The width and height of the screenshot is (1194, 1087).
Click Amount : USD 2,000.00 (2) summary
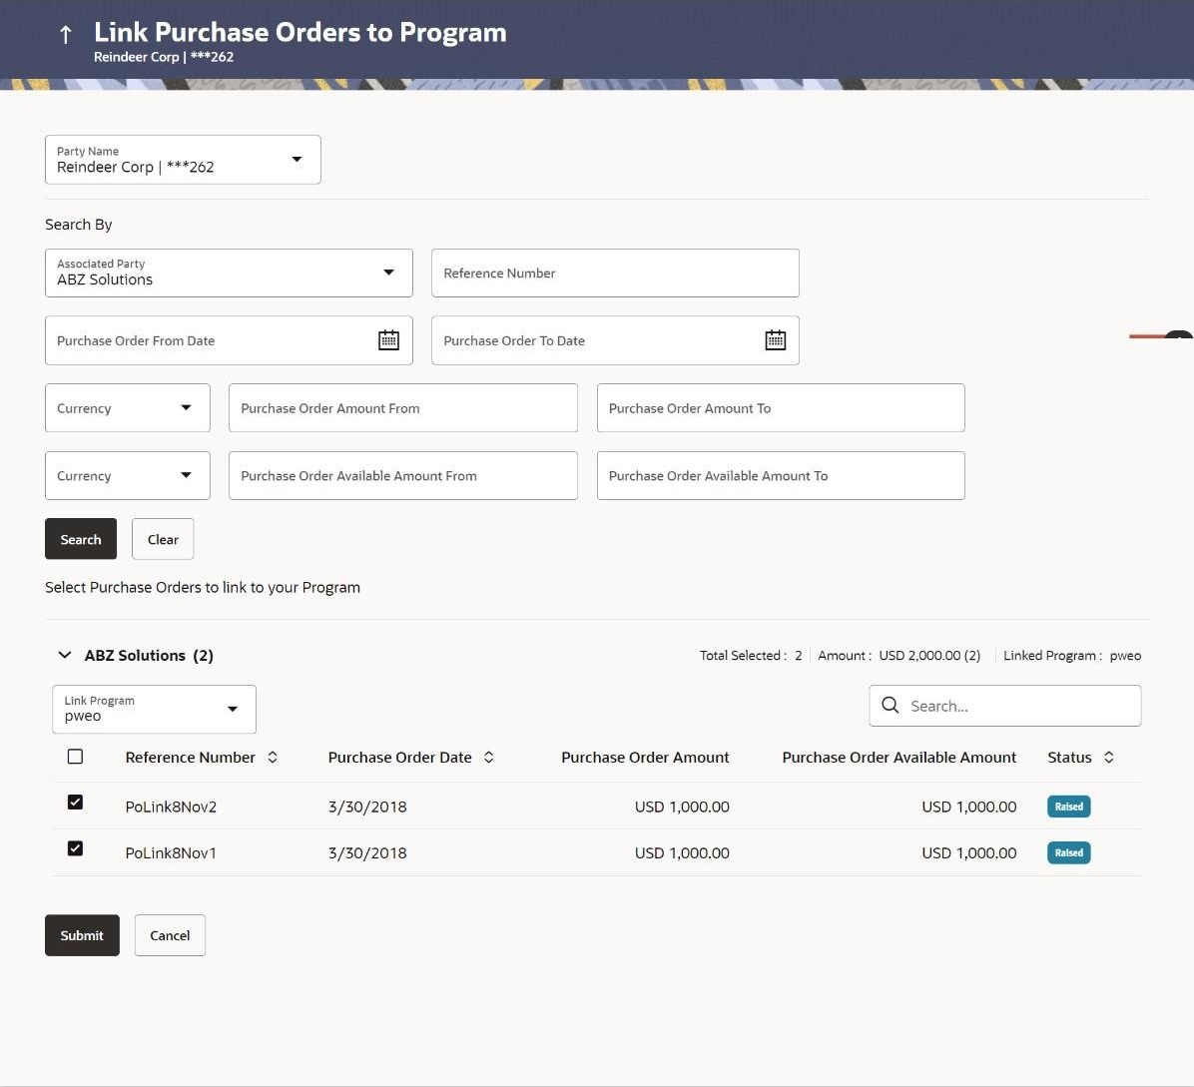point(898,656)
